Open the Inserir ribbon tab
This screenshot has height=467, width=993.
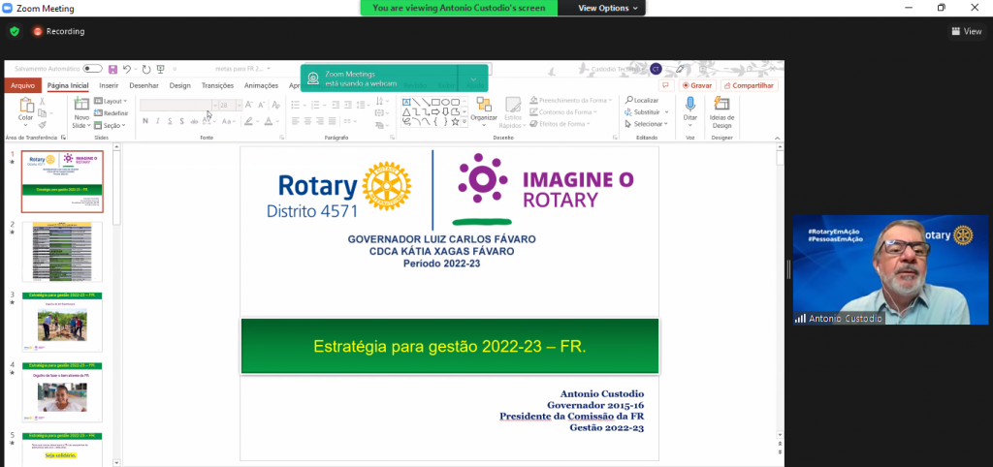pyautogui.click(x=109, y=85)
